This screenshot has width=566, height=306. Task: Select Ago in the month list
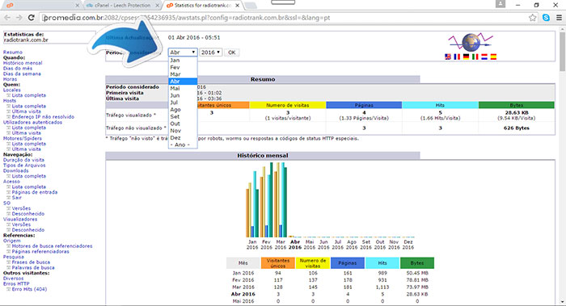pyautogui.click(x=183, y=110)
